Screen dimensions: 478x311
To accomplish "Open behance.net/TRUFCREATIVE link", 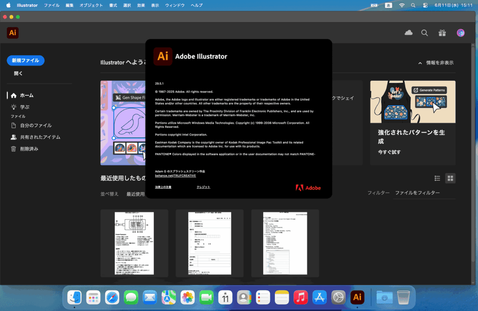I will coord(176,176).
